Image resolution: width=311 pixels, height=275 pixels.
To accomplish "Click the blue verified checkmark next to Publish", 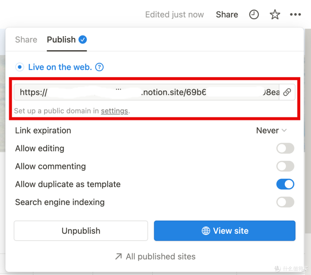I will 83,39.
